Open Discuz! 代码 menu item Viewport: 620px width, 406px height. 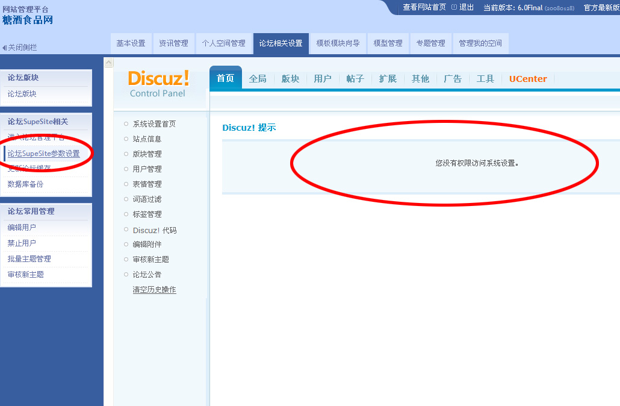pos(155,230)
